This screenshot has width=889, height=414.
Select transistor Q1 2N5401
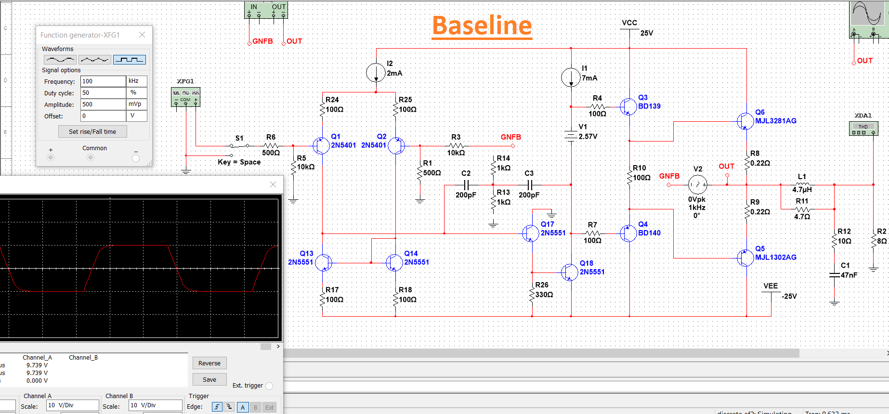point(321,145)
